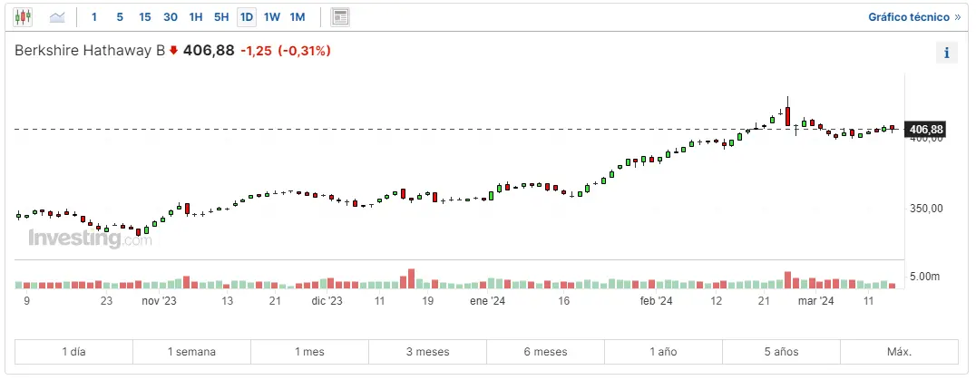Set interval to 15 minutes
Viewport: 976px width, 380px height.
145,17
